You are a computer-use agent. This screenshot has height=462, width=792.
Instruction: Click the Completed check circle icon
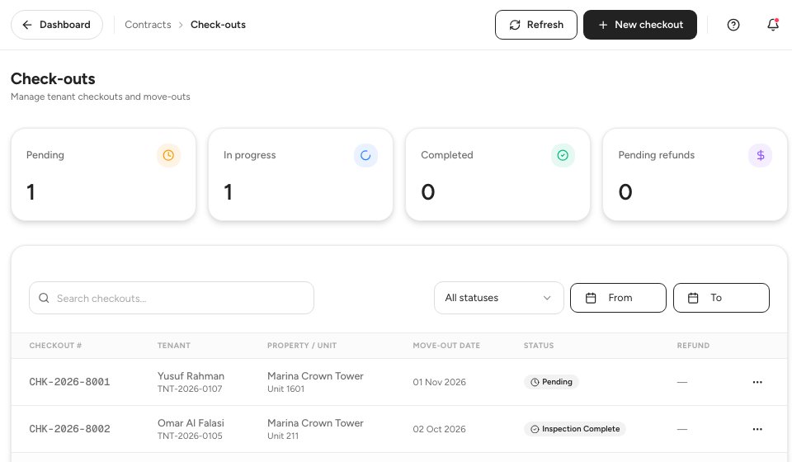(563, 156)
